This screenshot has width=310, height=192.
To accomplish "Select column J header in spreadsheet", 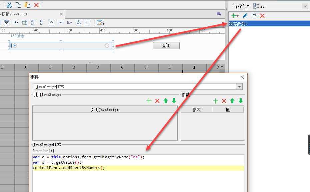I will point(194,67).
